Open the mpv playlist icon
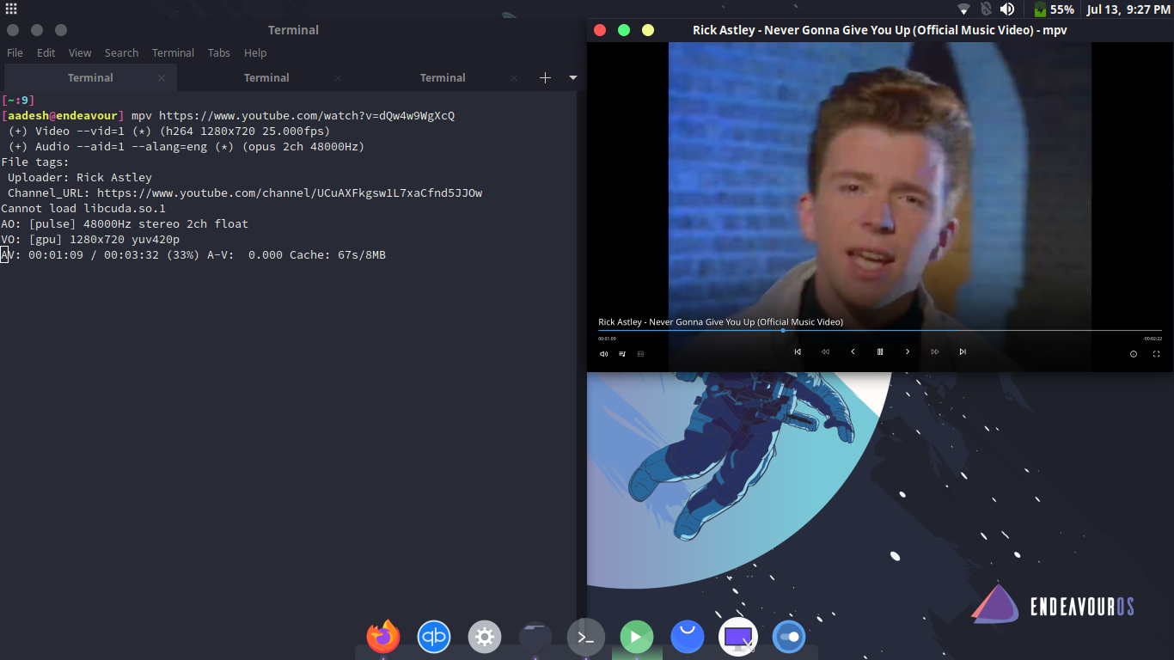This screenshot has width=1174, height=660. (622, 354)
